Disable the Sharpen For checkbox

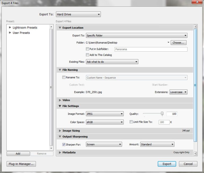tap(64, 145)
